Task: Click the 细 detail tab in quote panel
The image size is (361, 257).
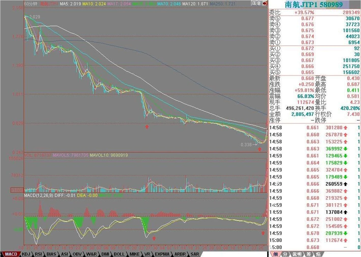Action: click(275, 254)
